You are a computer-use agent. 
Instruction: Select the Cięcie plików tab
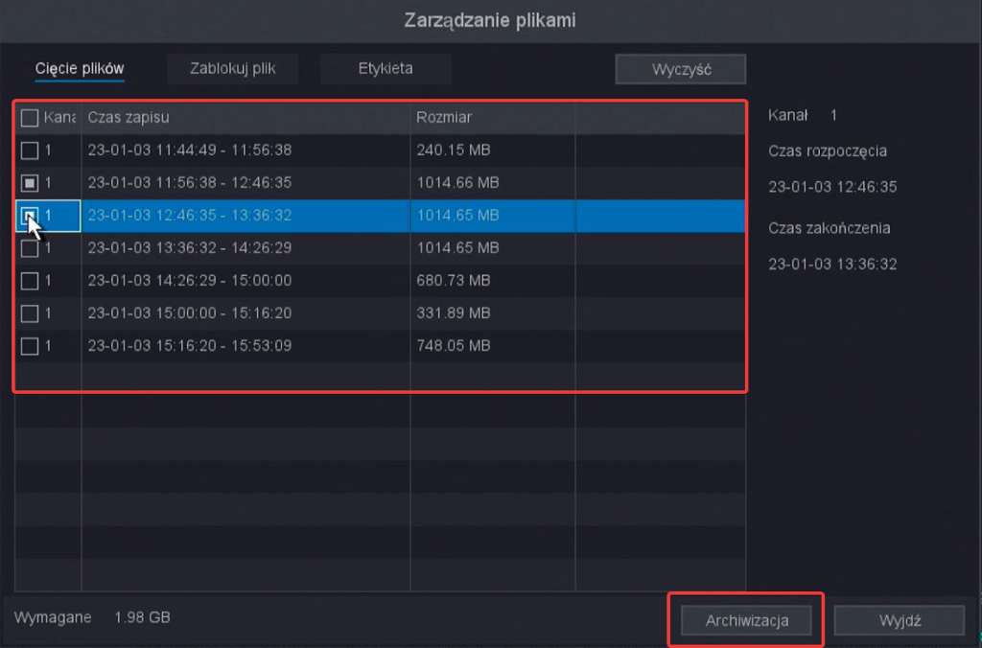(79, 68)
